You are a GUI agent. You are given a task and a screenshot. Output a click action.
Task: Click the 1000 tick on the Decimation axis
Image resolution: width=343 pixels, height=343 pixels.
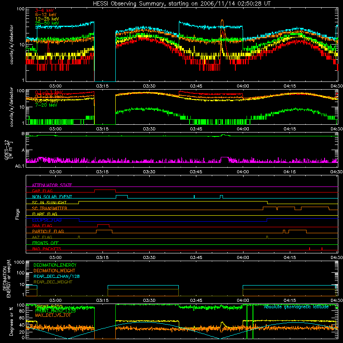tap(19, 262)
